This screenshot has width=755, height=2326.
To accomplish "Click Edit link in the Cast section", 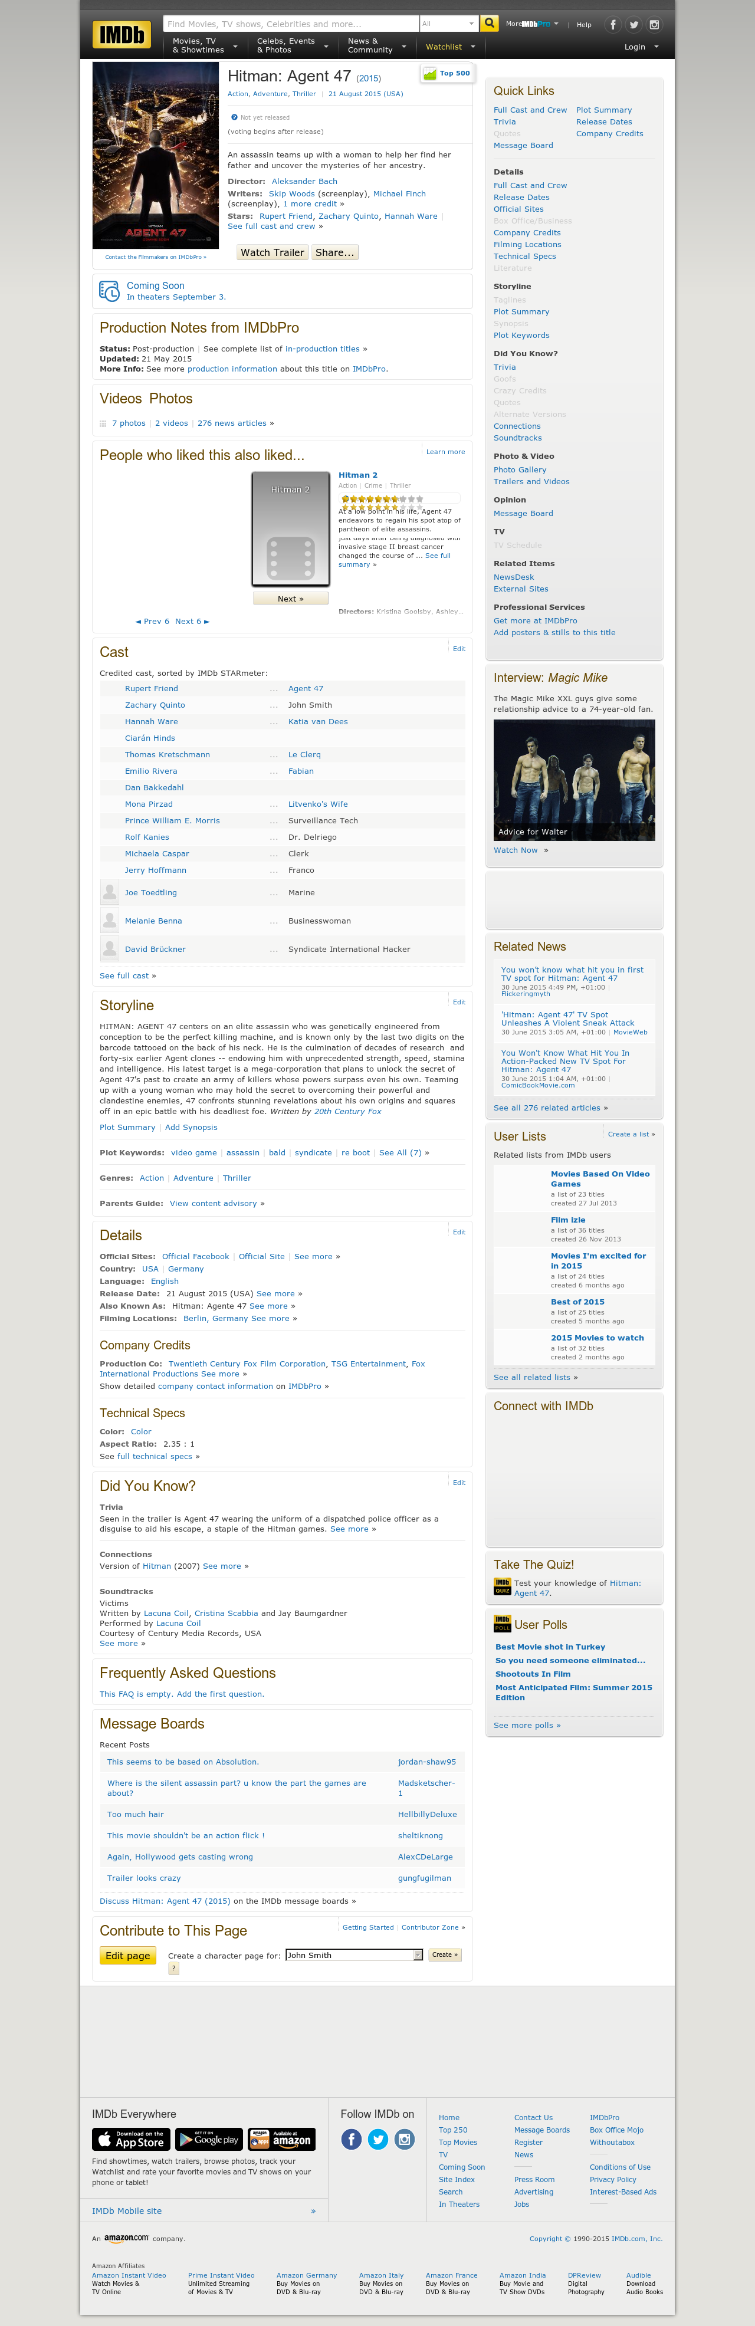I will [459, 648].
